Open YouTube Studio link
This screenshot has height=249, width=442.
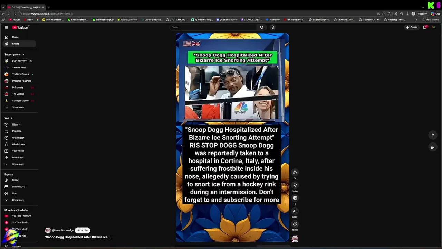[x=19, y=223]
